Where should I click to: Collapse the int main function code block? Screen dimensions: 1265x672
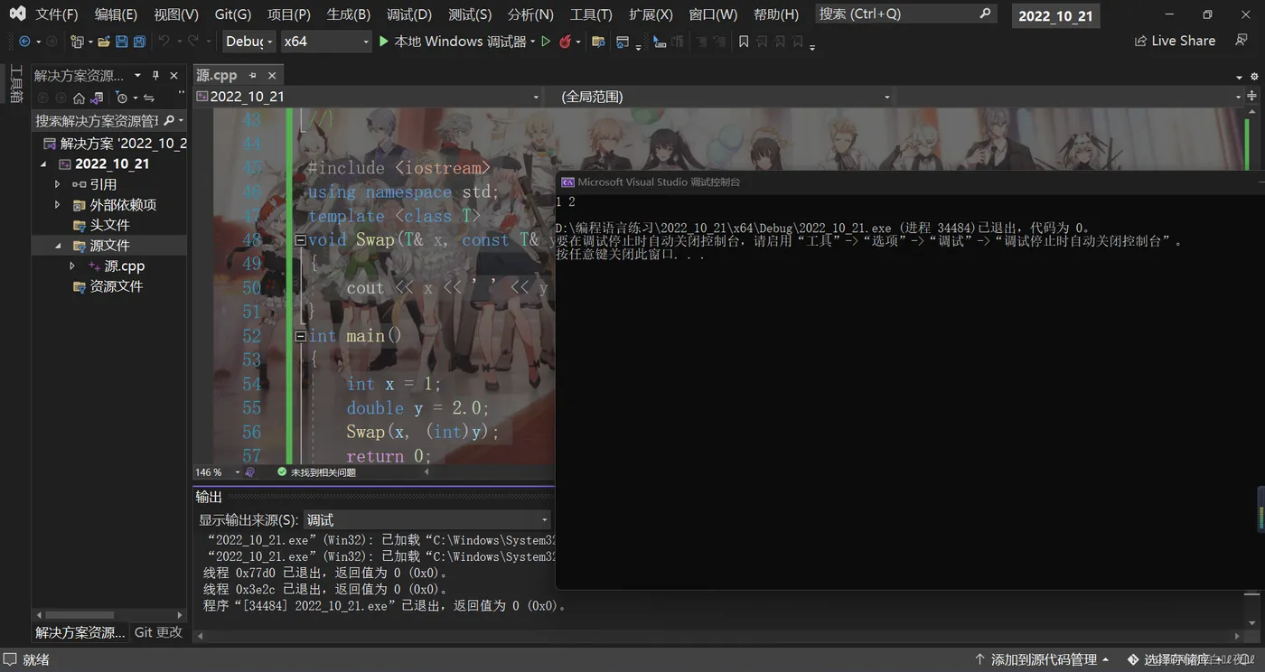[x=301, y=336]
